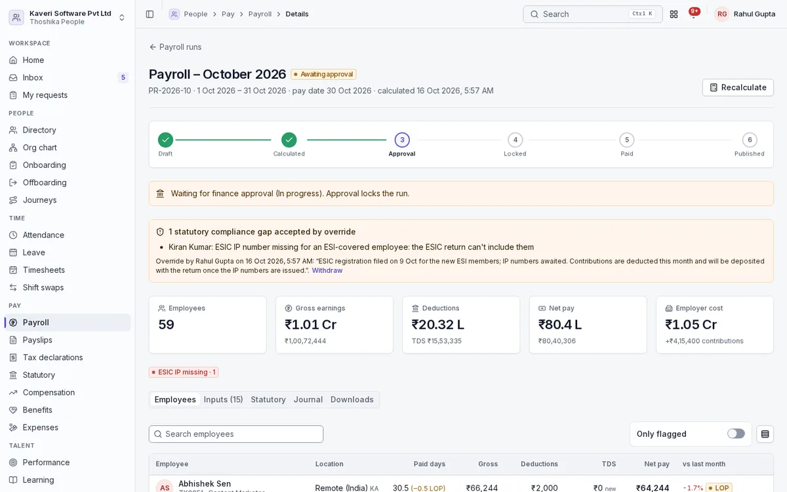Open the global Search box with Ctrl K
The width and height of the screenshot is (787, 492).
point(593,14)
